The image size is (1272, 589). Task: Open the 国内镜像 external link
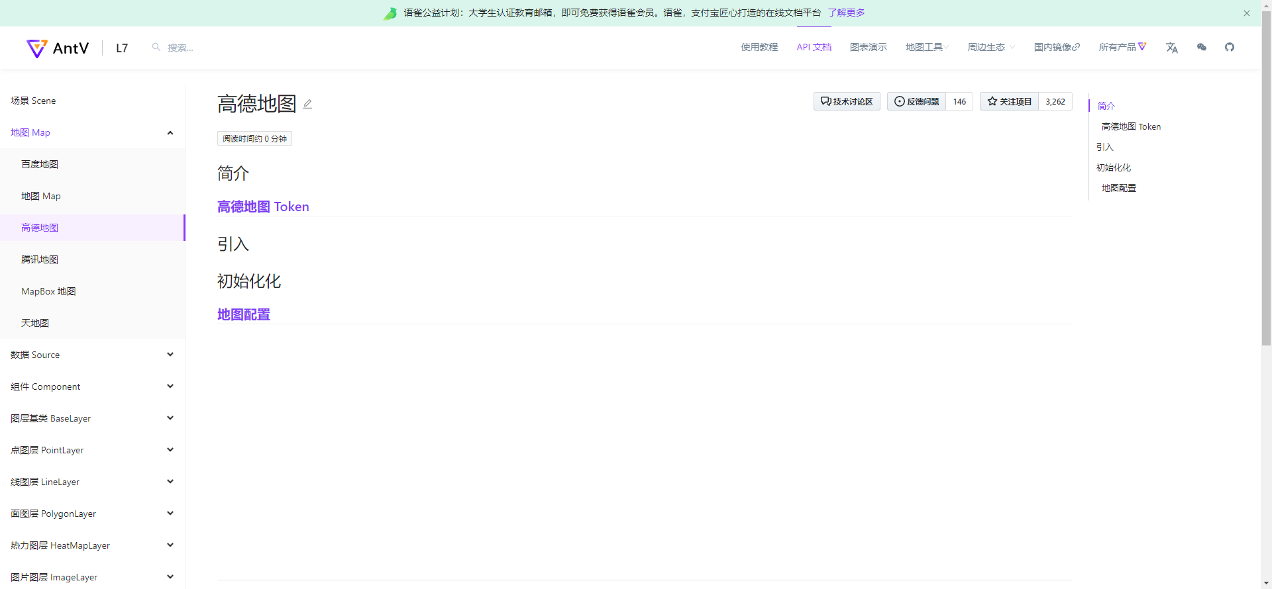point(1057,47)
